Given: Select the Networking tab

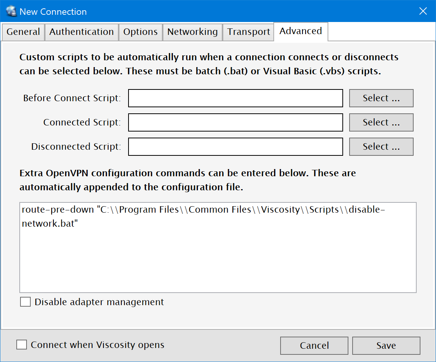Looking at the screenshot, I should 193,32.
